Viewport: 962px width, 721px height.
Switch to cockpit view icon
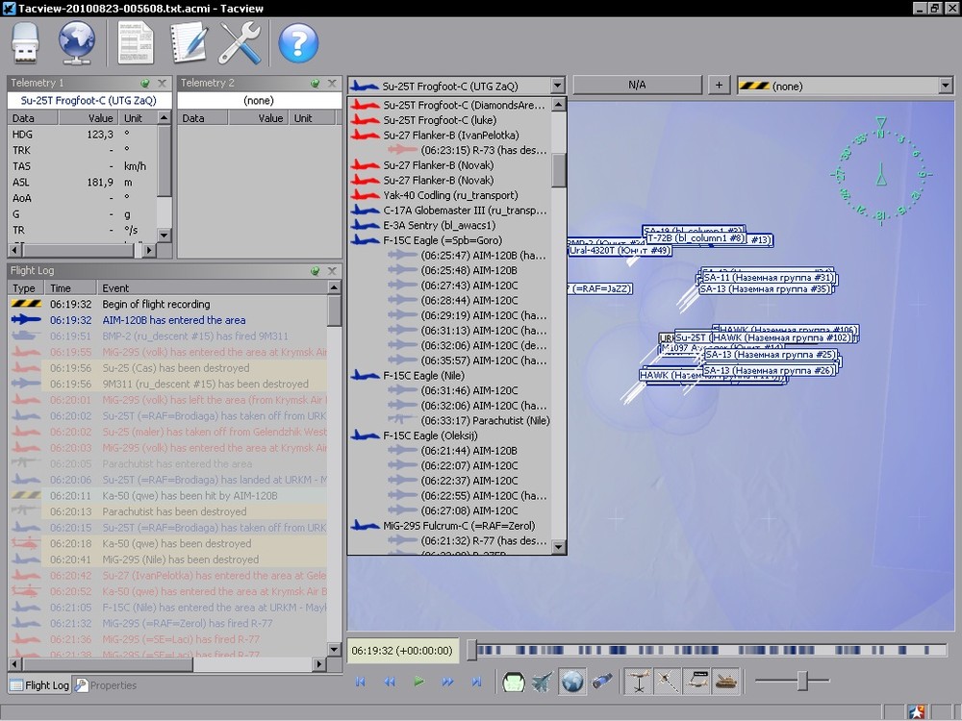[514, 682]
